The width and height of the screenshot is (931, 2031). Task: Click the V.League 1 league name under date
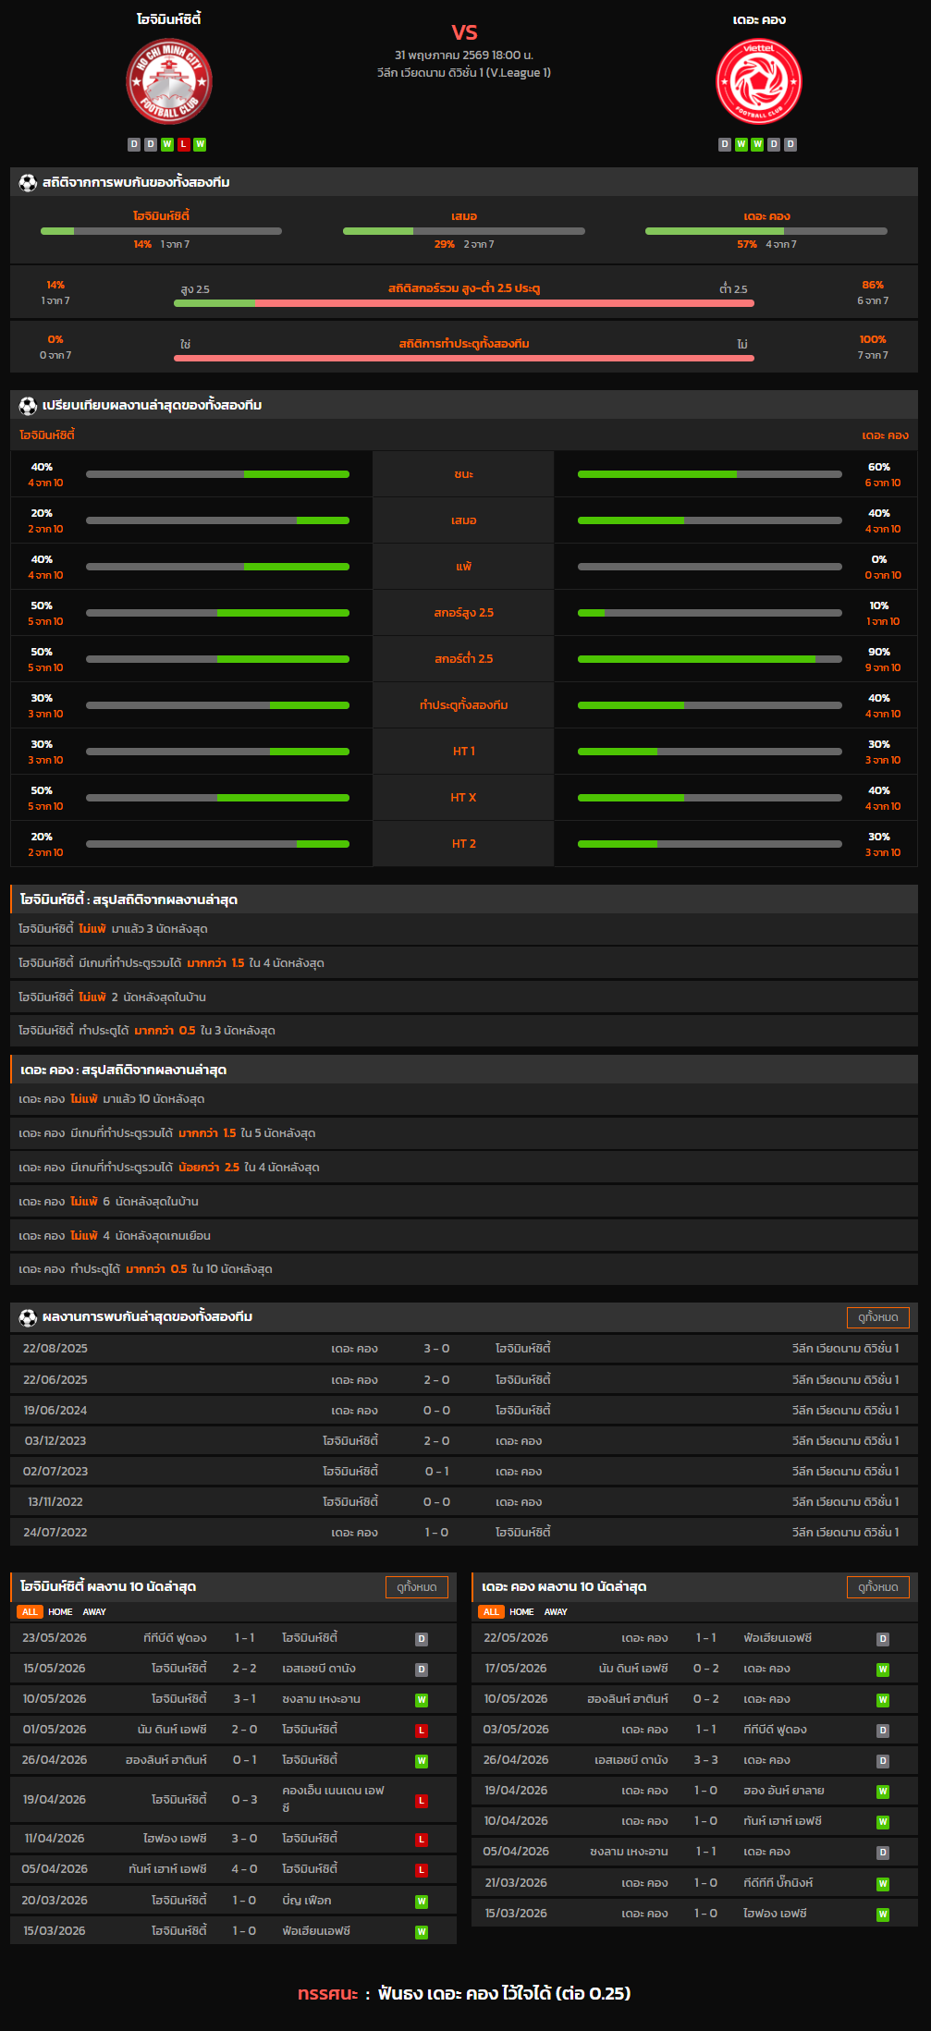(464, 73)
